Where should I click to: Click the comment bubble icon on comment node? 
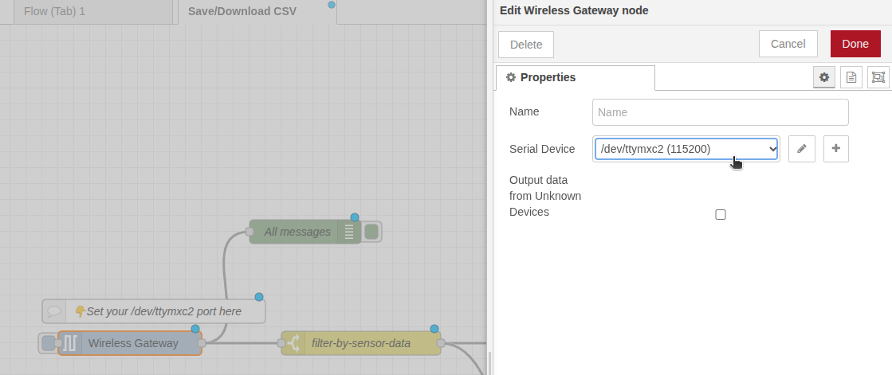point(54,311)
